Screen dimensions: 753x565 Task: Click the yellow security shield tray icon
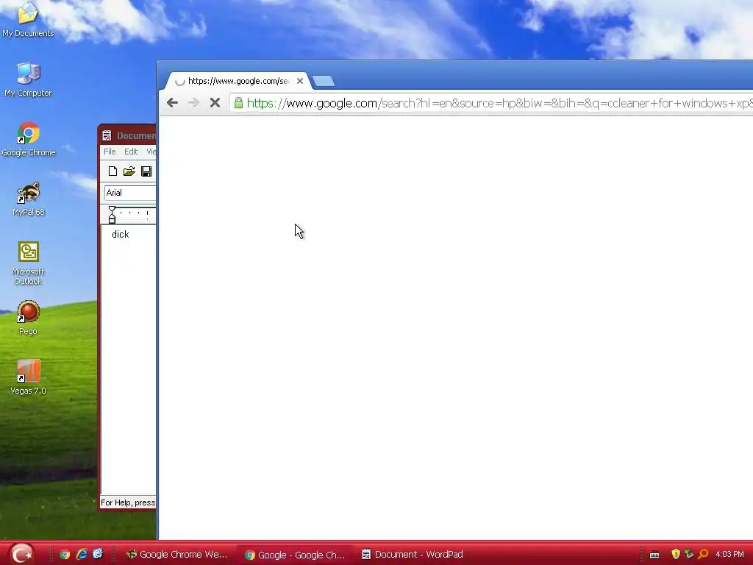pyautogui.click(x=676, y=554)
